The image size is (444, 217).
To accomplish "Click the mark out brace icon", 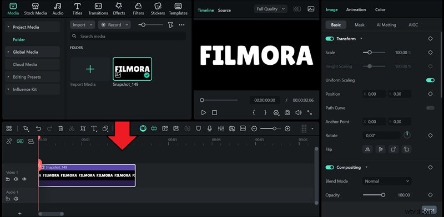I will 265,112.
